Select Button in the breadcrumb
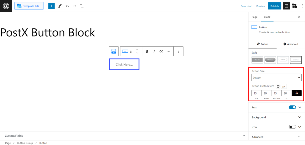 [43, 143]
